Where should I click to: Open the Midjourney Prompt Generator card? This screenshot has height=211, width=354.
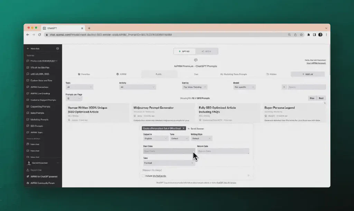pos(163,113)
